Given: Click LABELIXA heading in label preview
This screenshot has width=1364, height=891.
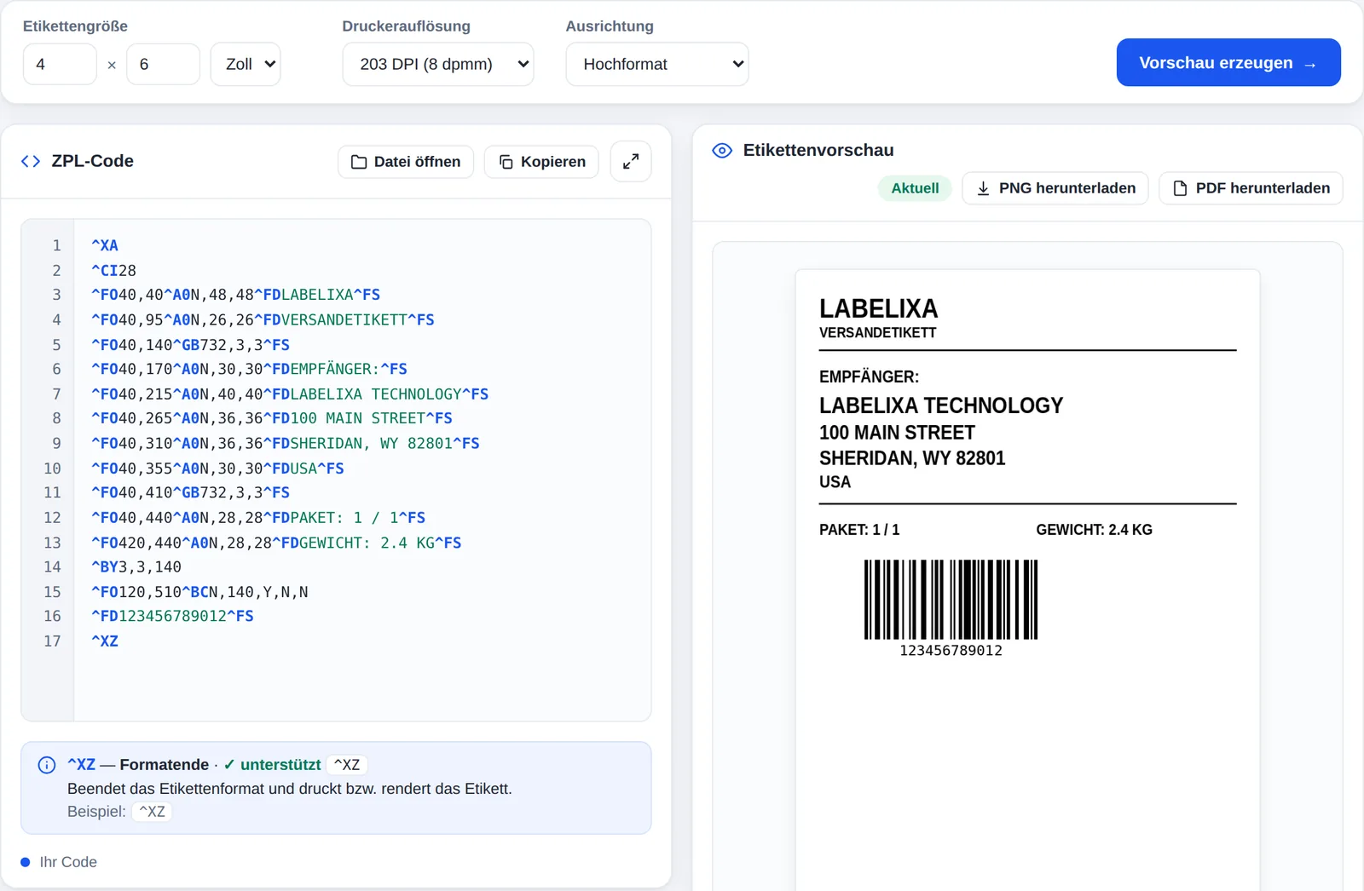Looking at the screenshot, I should coord(878,308).
